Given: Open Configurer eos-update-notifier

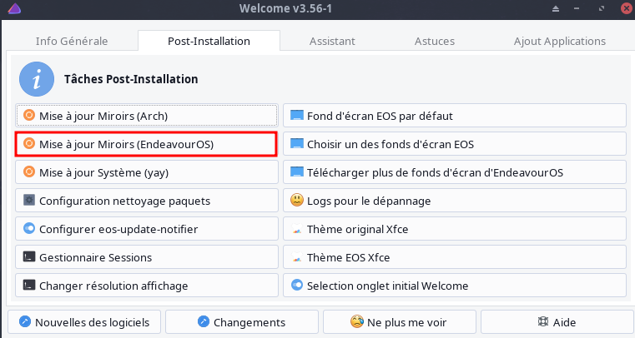Looking at the screenshot, I should coord(146,229).
